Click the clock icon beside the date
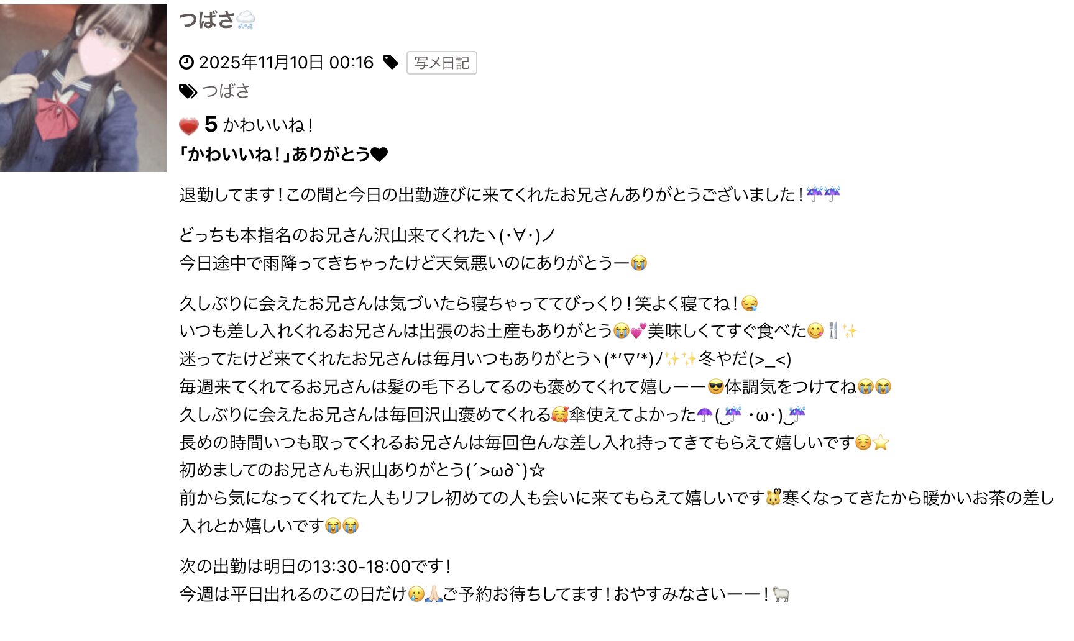Image resolution: width=1074 pixels, height=641 pixels. tap(186, 62)
